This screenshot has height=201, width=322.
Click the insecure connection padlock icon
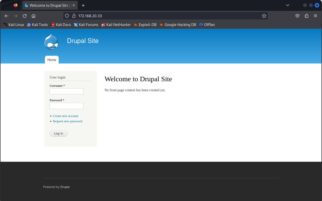coord(74,16)
